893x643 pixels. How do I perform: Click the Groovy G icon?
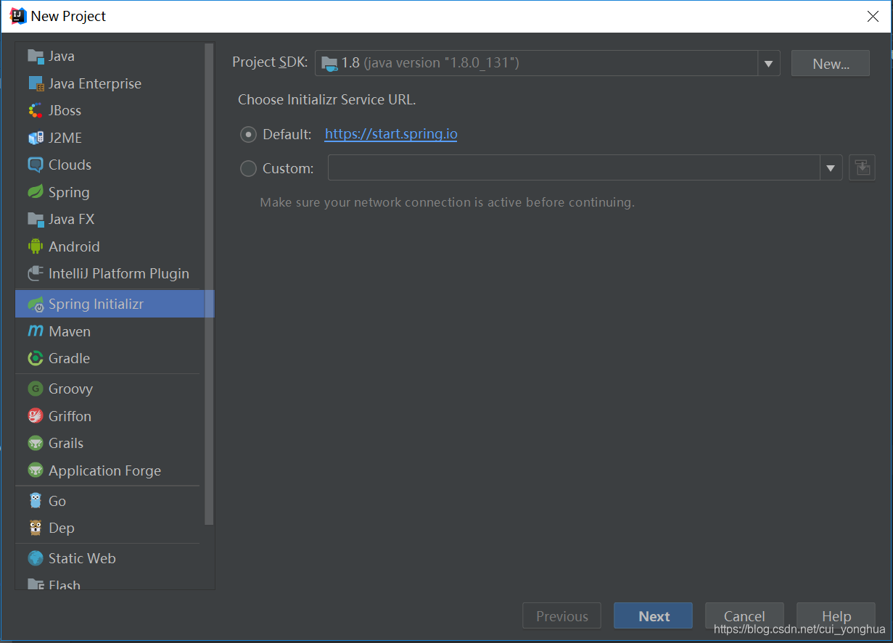(x=36, y=389)
